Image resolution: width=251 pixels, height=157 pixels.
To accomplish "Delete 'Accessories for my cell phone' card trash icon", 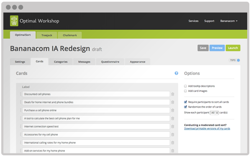I will pyautogui.click(x=172, y=134).
